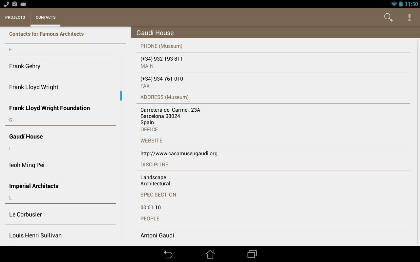Click the Landscape discipline entry

pos(153,177)
